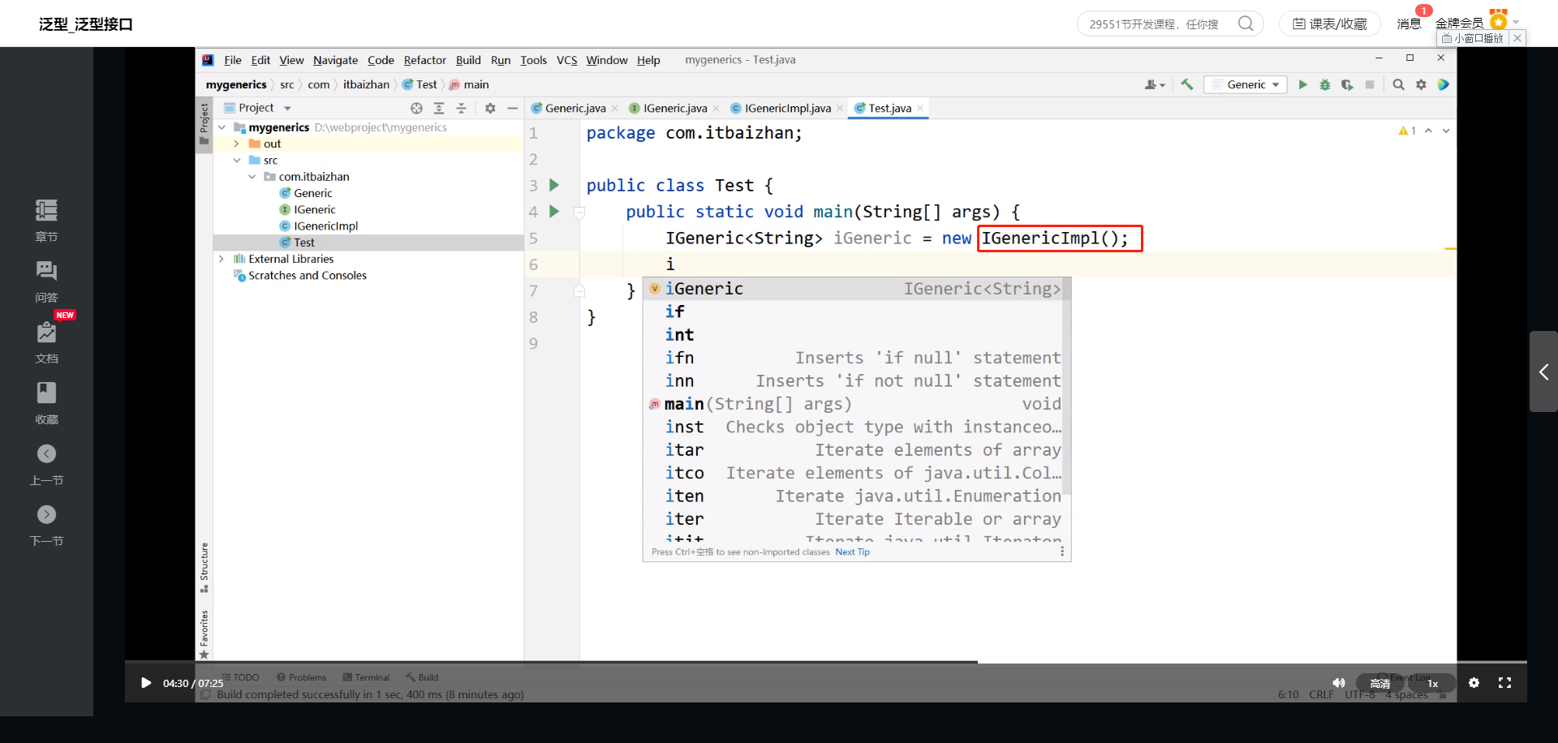The width and height of the screenshot is (1558, 743).
Task: Open the File menu in IntelliJ
Action: pyautogui.click(x=233, y=60)
